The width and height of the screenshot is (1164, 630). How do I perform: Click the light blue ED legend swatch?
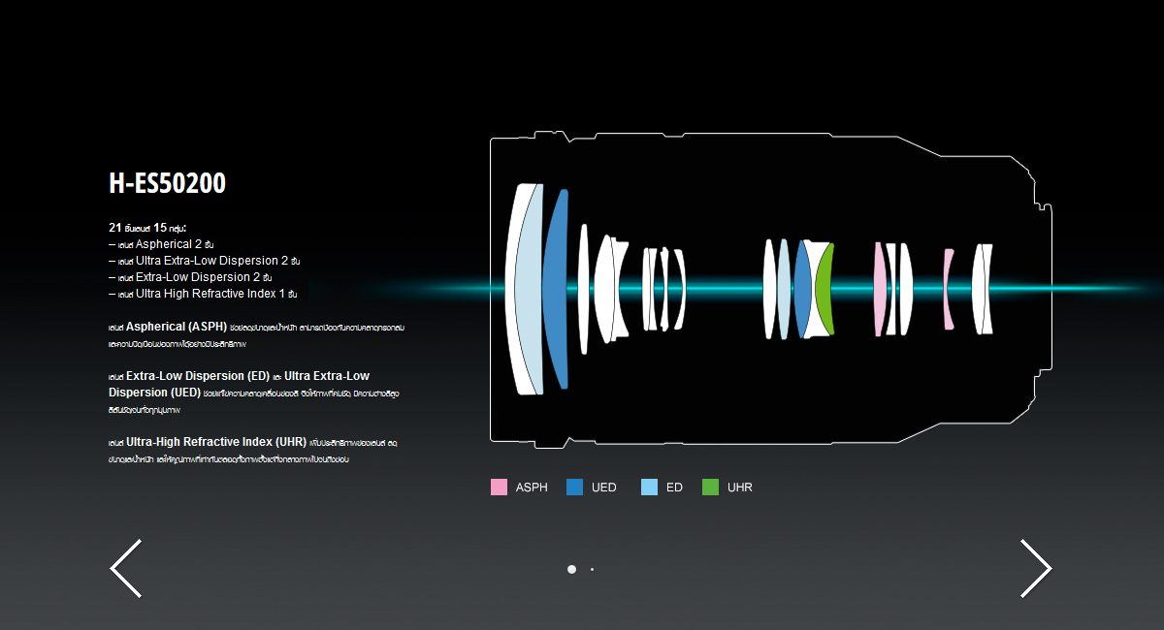(649, 488)
